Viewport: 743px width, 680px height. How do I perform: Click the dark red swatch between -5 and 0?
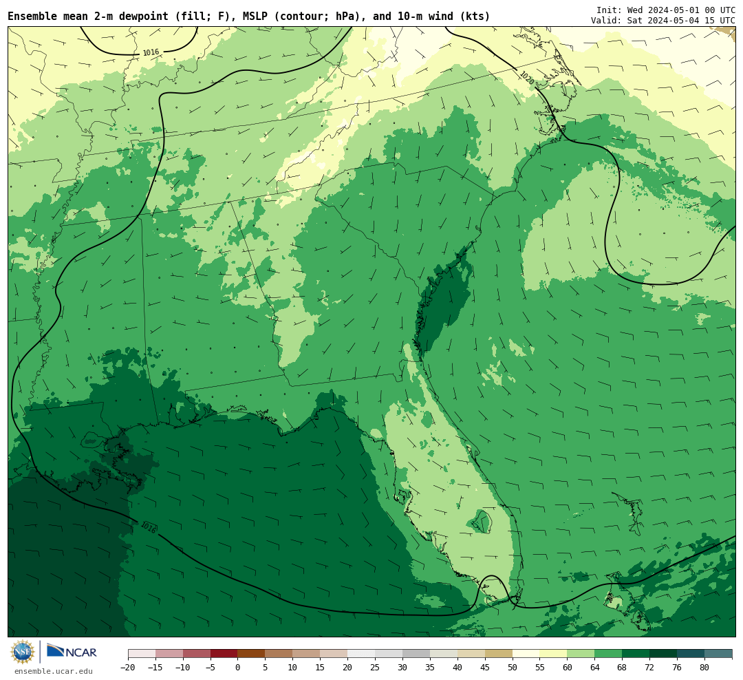224,654
